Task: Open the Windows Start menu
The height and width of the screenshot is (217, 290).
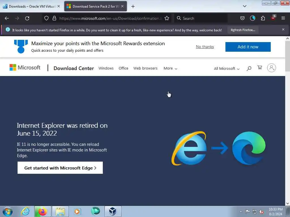Action: coord(8,211)
